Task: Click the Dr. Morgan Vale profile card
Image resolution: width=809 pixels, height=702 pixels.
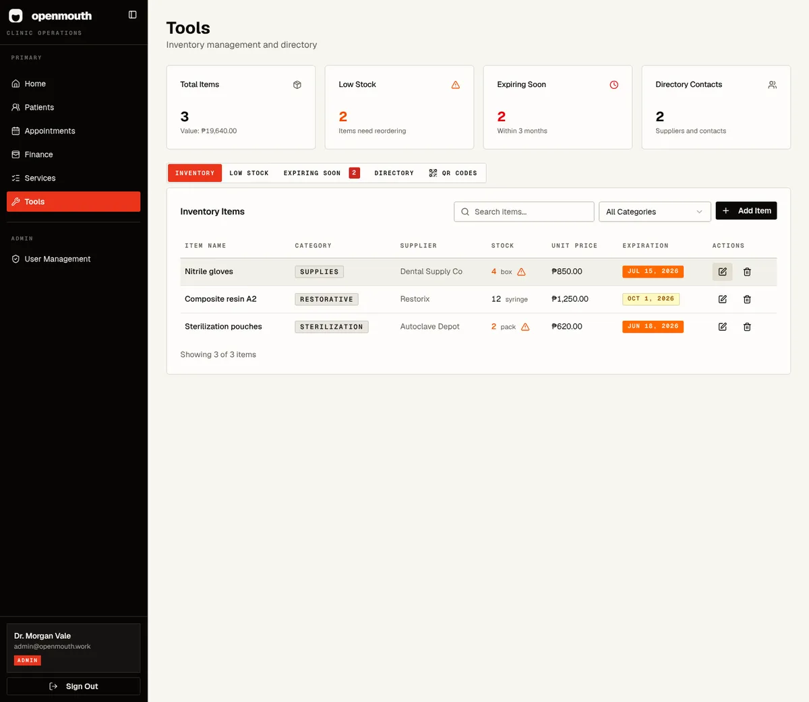Action: tap(73, 648)
